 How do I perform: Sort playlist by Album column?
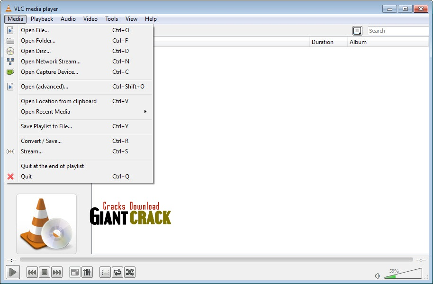[x=388, y=42]
